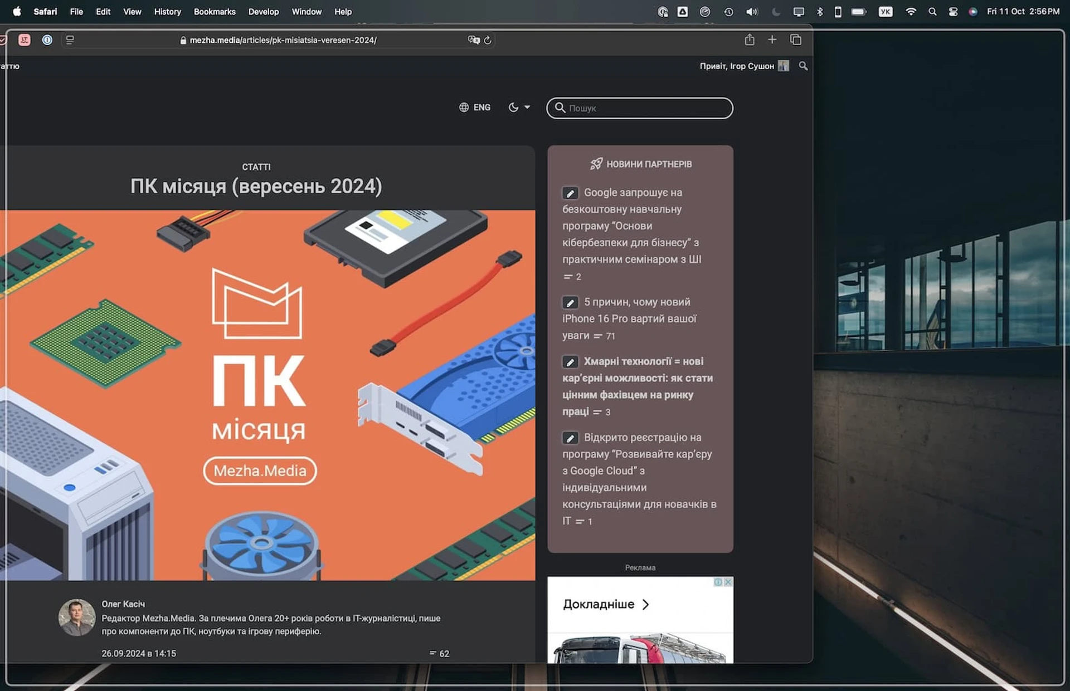The height and width of the screenshot is (691, 1070).
Task: Open the View menu
Action: (132, 11)
